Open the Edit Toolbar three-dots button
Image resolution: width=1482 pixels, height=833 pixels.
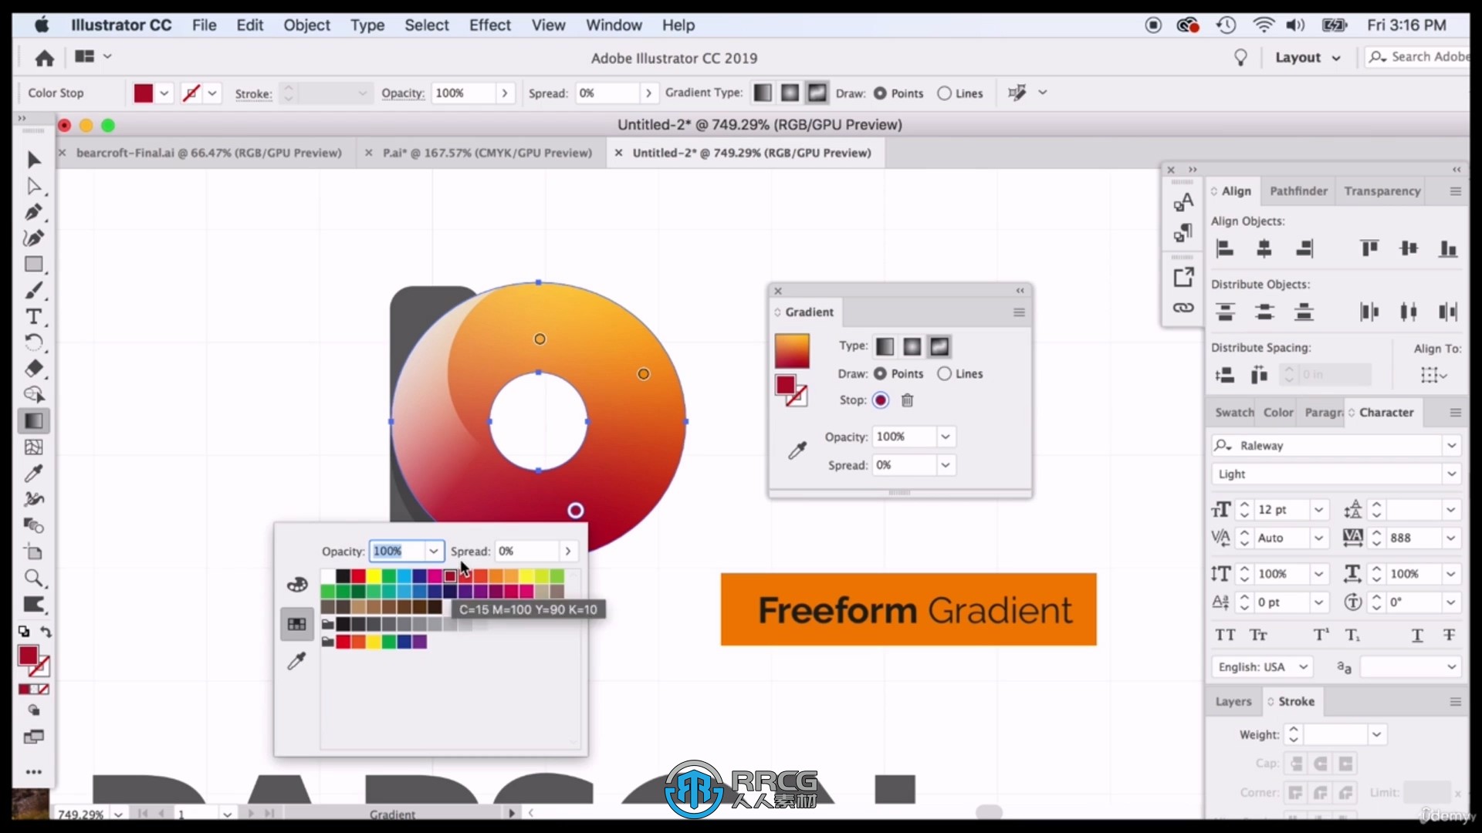point(33,771)
